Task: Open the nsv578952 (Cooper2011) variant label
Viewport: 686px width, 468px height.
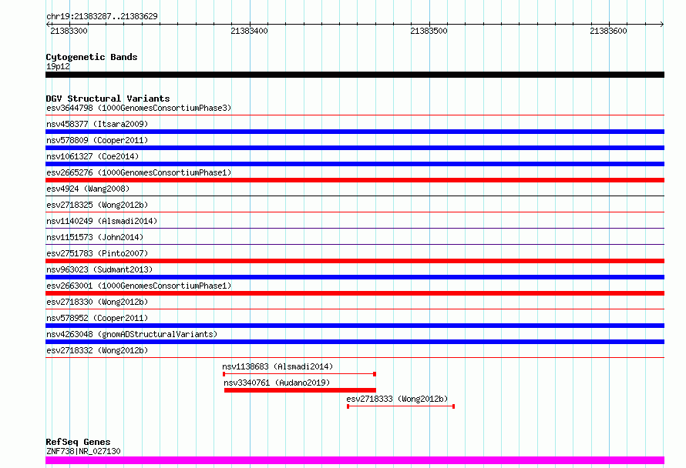Action: pyautogui.click(x=97, y=318)
